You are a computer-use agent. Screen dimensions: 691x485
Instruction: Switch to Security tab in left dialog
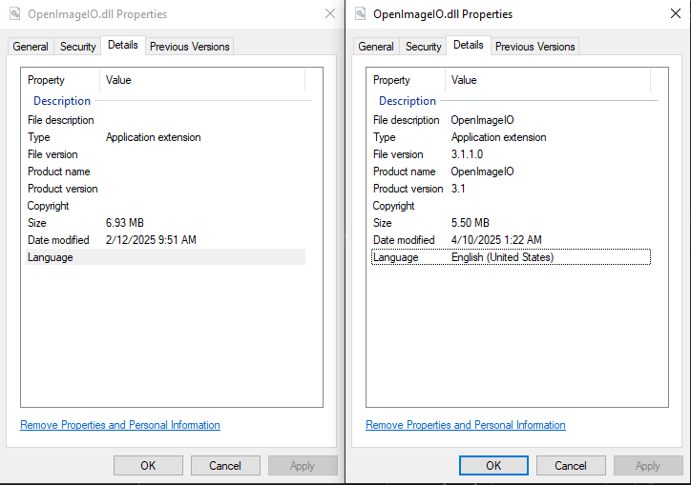(x=78, y=47)
